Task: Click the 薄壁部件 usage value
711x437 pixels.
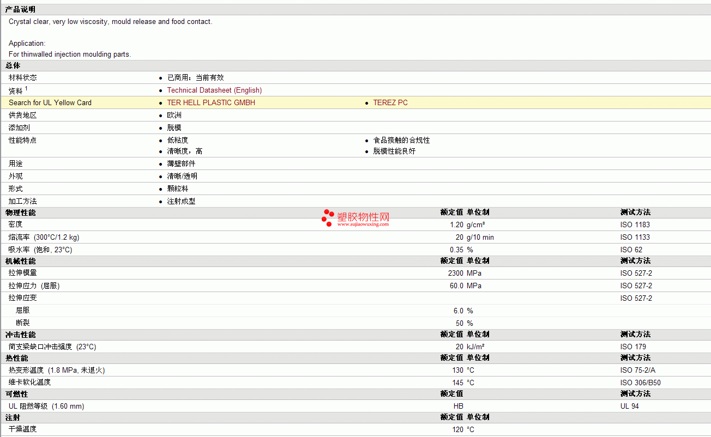Action: coord(181,163)
